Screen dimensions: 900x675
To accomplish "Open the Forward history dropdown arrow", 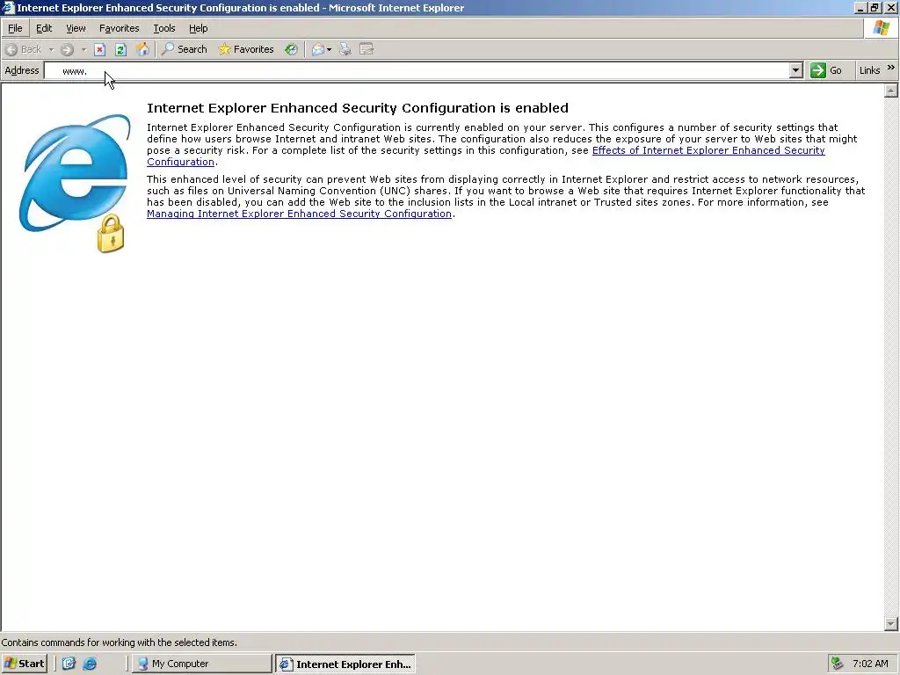I will 83,50.
